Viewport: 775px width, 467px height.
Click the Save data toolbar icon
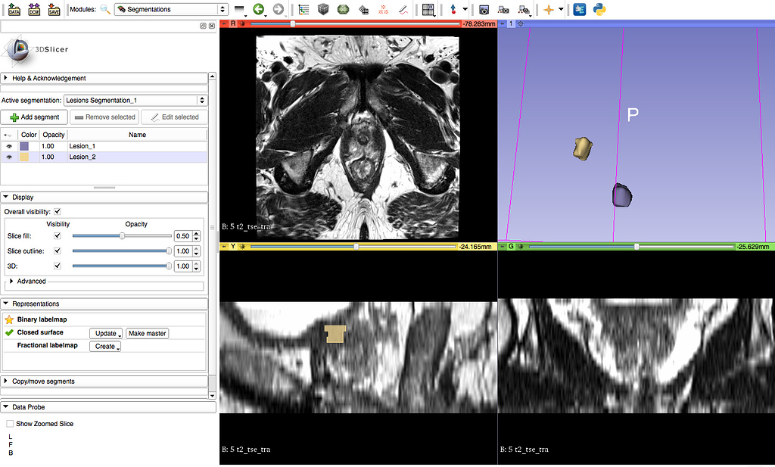pos(54,9)
